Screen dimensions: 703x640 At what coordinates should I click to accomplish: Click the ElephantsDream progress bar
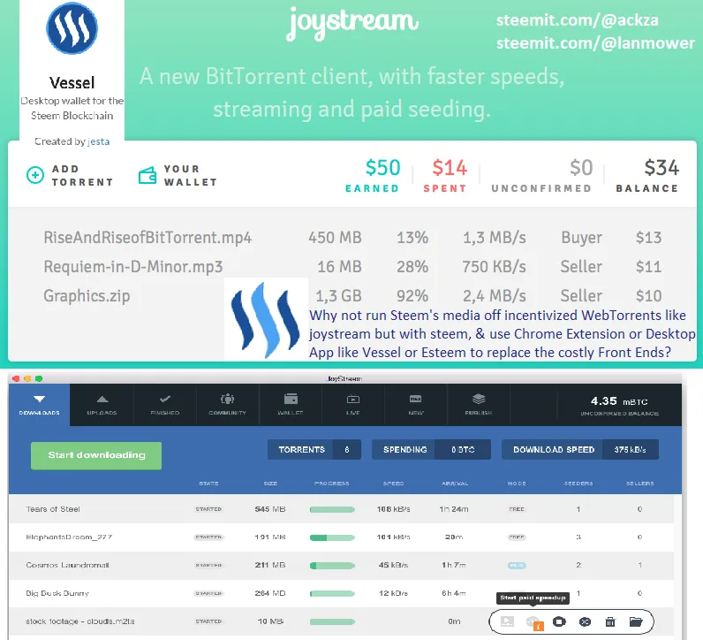click(332, 537)
